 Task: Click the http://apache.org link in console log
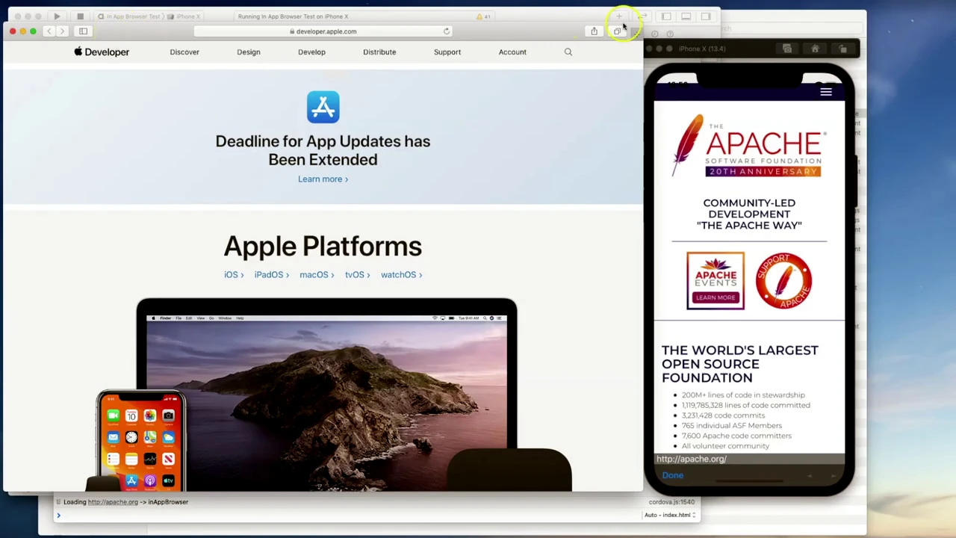tap(113, 502)
